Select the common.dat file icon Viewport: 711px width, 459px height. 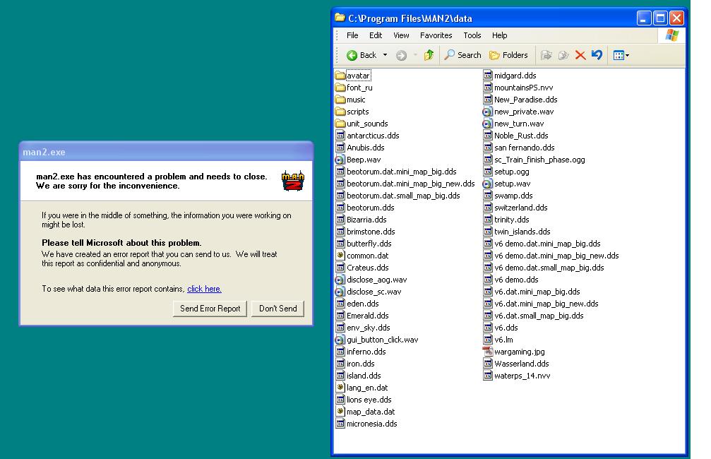(340, 256)
